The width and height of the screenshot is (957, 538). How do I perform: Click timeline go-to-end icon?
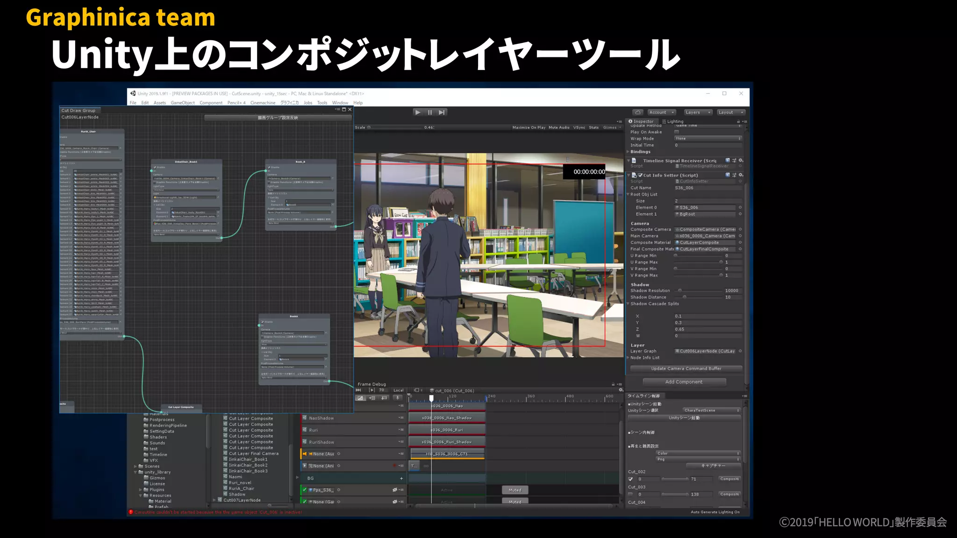pos(359,390)
